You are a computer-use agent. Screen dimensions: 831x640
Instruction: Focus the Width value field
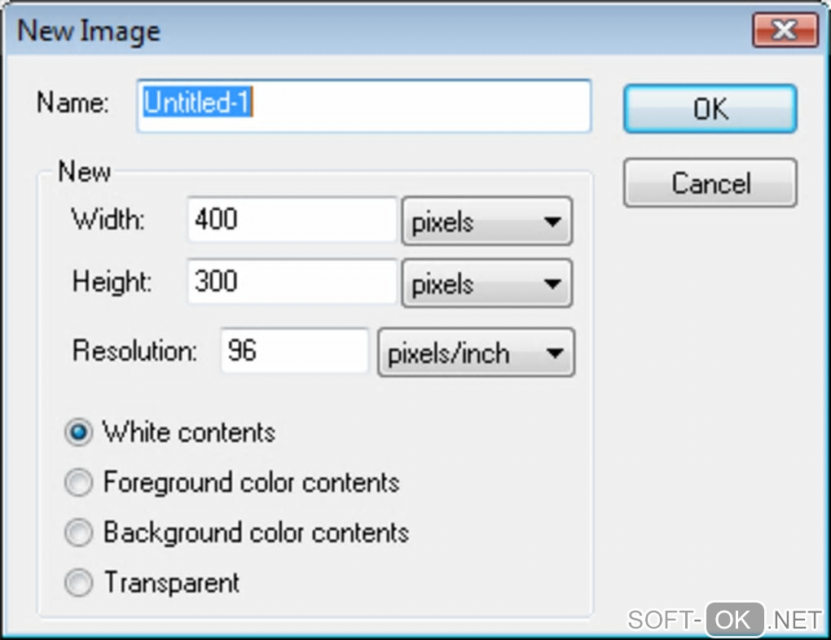coord(292,220)
